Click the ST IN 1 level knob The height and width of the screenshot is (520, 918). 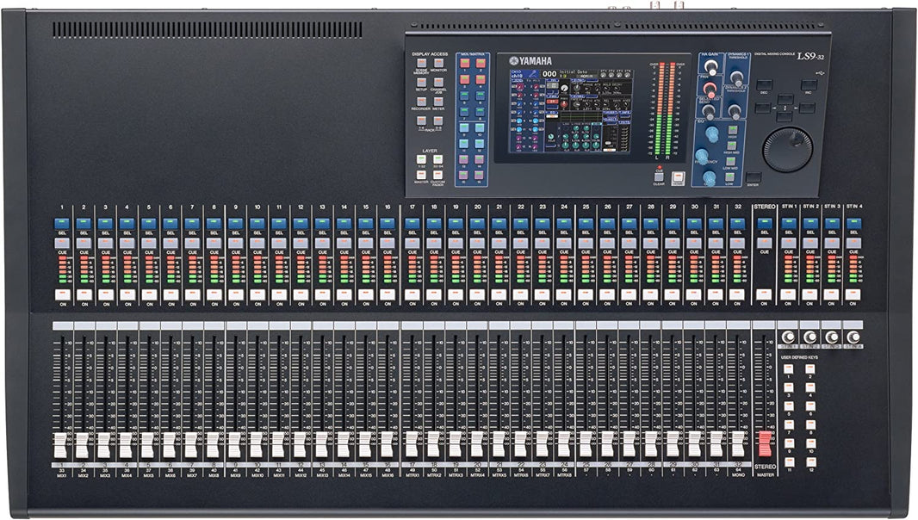pos(789,337)
